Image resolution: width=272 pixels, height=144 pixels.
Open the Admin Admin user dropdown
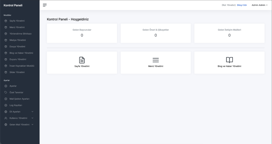[x=260, y=5]
